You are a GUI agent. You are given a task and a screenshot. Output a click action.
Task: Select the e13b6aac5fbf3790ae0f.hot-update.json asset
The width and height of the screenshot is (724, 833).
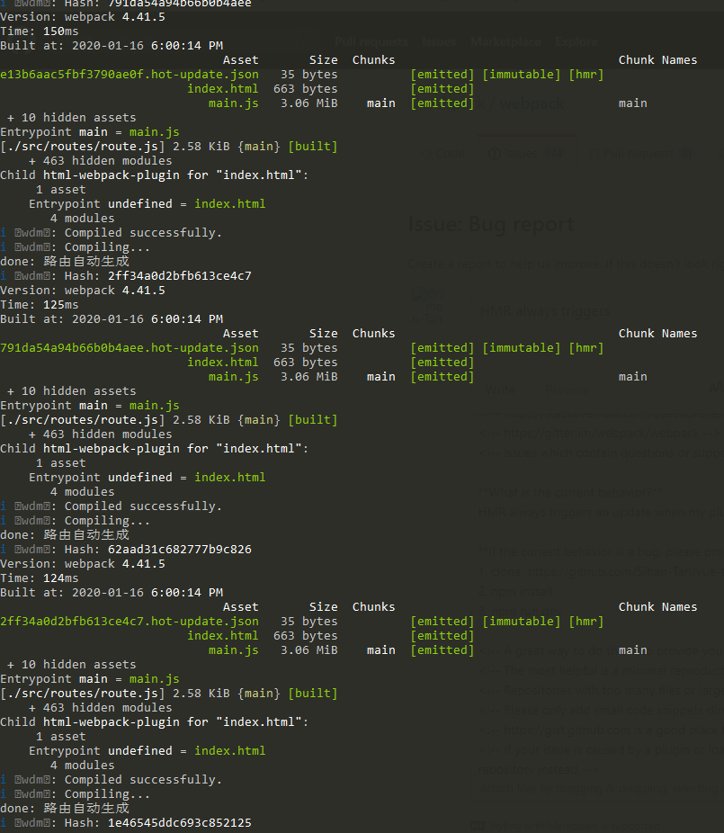tap(130, 75)
